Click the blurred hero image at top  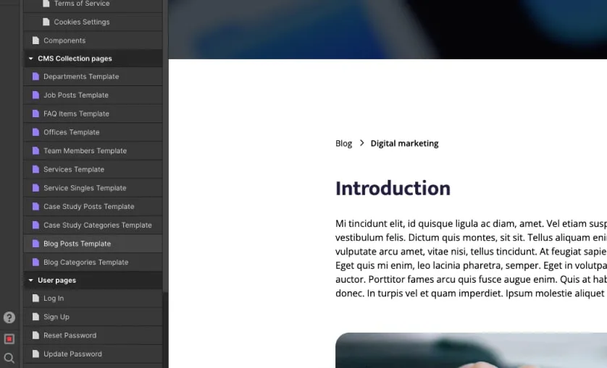[388, 30]
